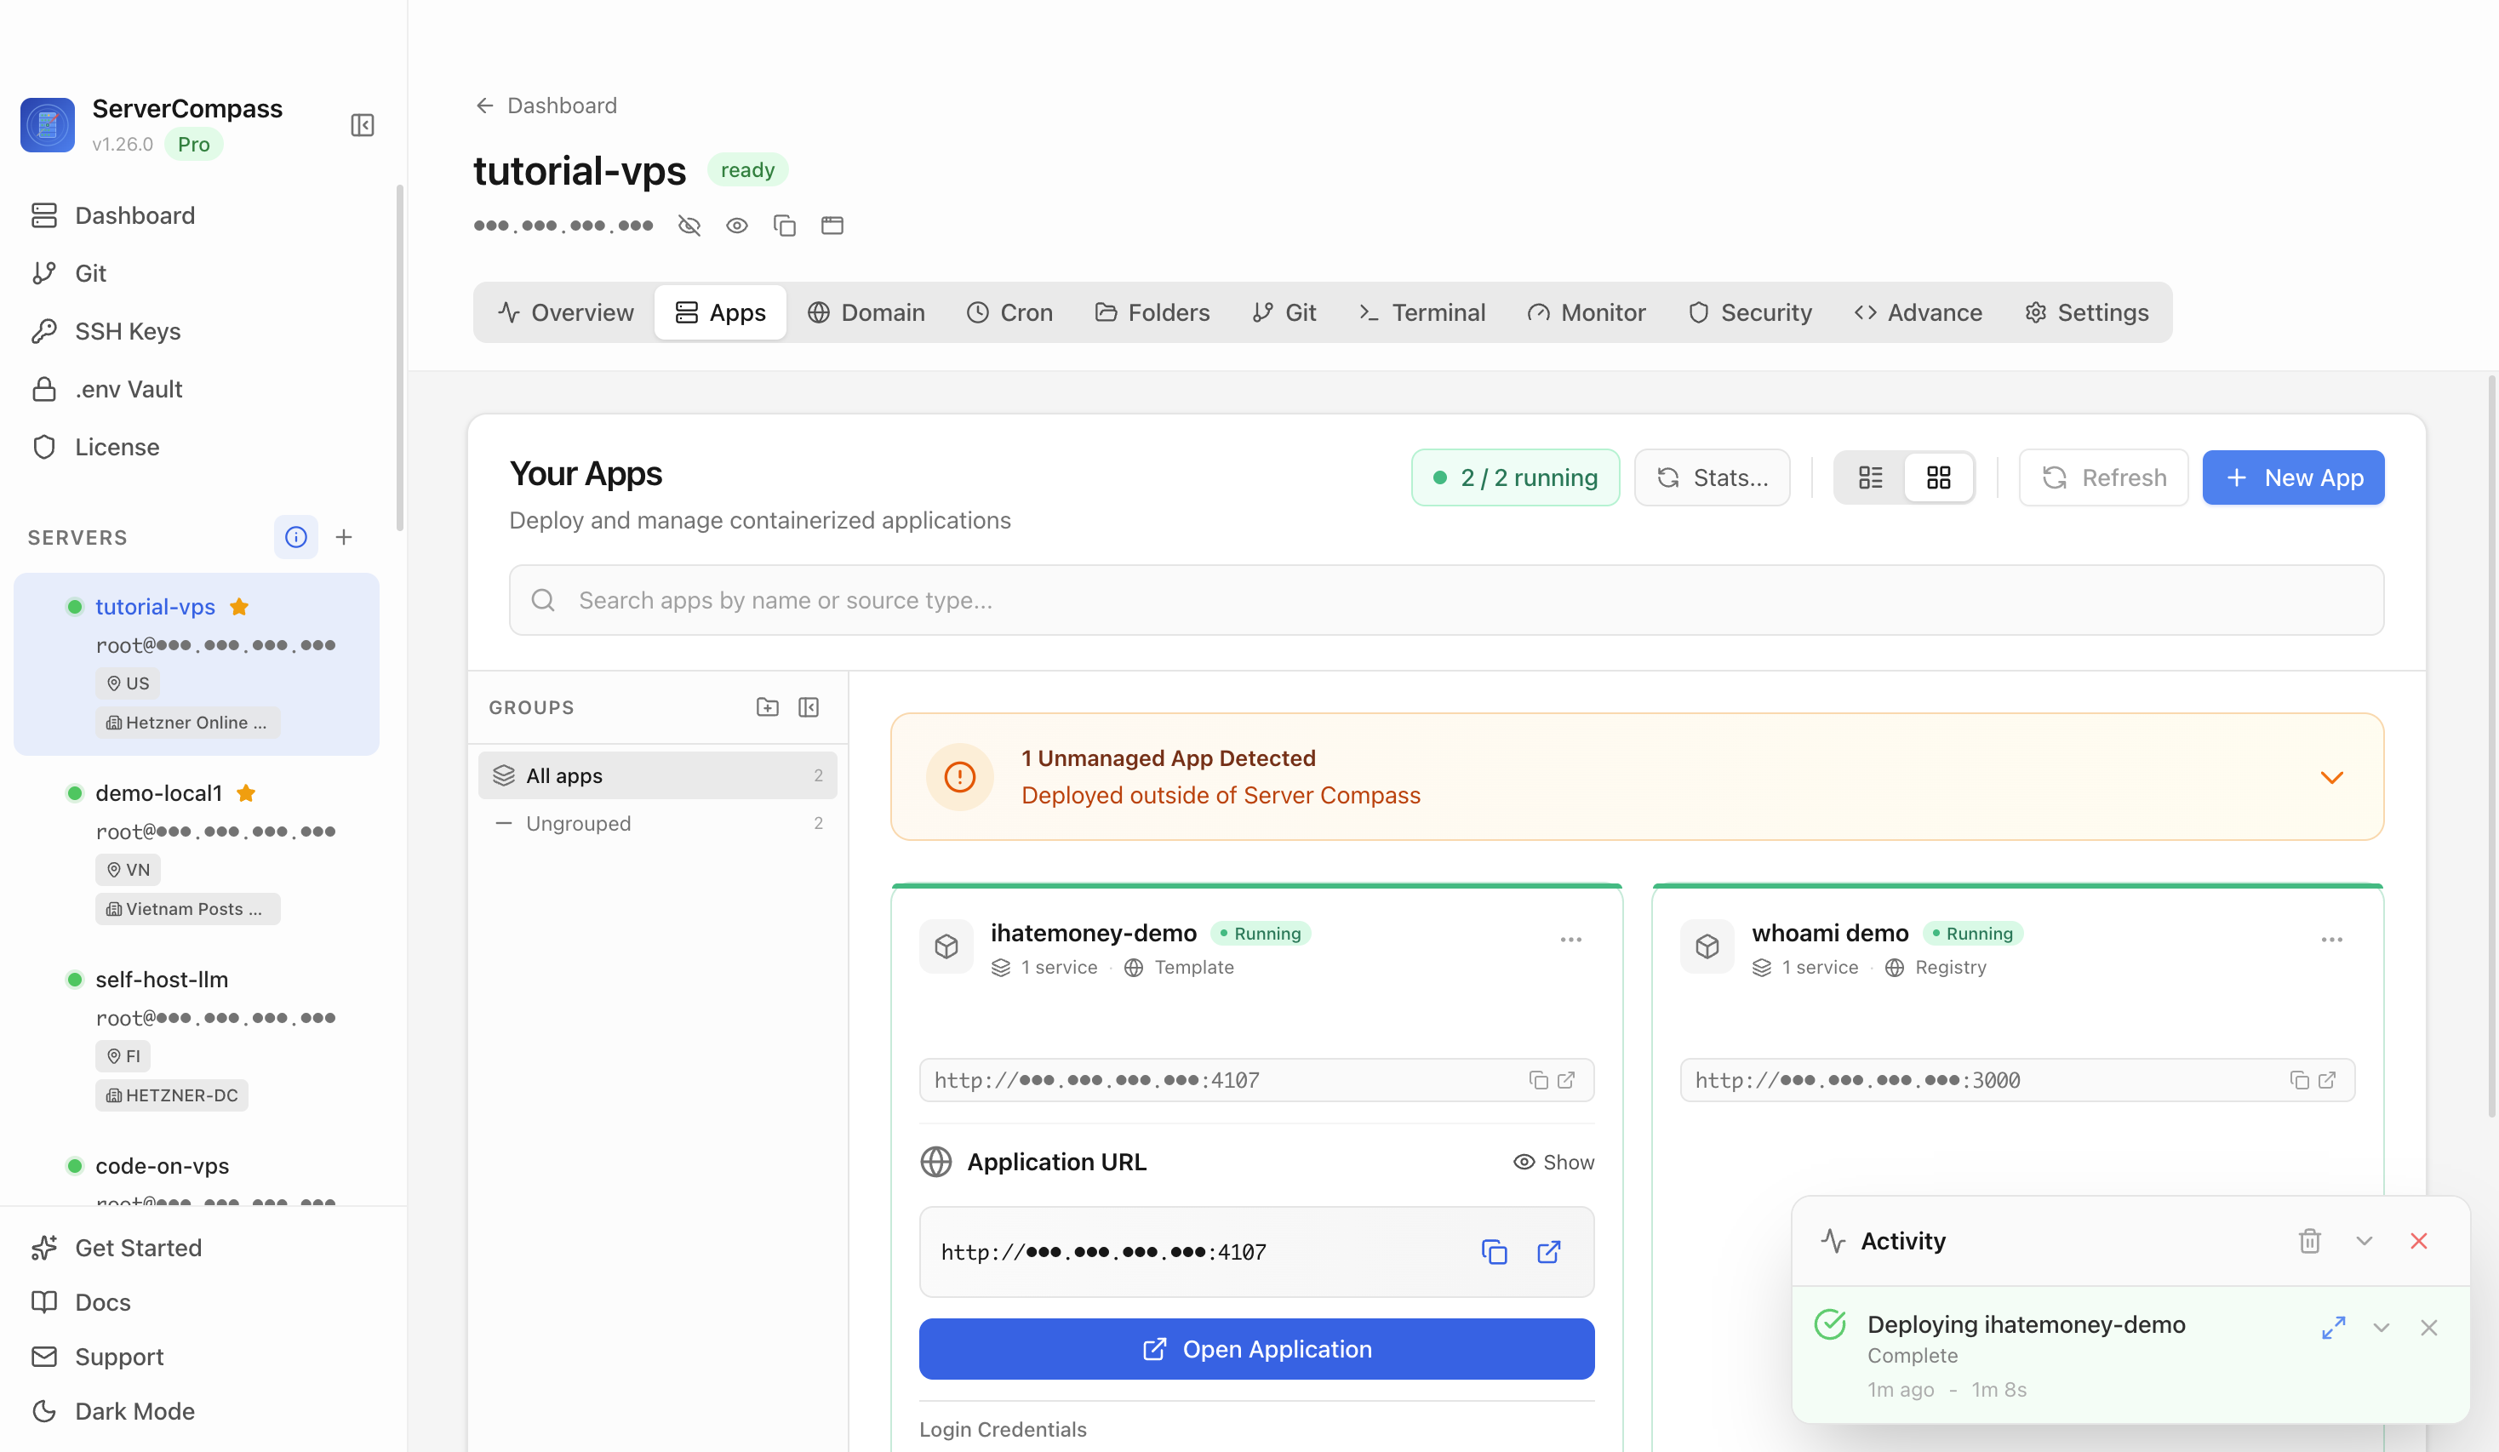
Task: Copy the server IP address under the title
Action: click(785, 226)
